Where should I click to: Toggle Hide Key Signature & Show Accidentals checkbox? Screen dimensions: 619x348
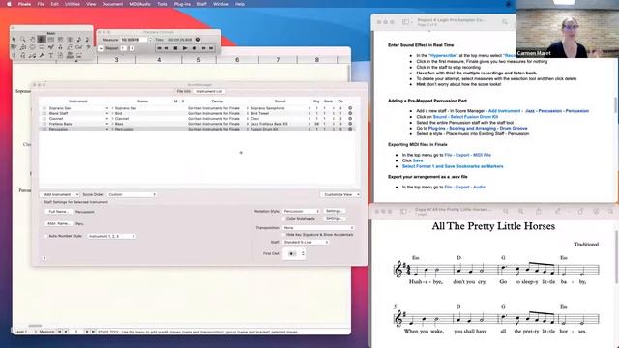(x=283, y=234)
